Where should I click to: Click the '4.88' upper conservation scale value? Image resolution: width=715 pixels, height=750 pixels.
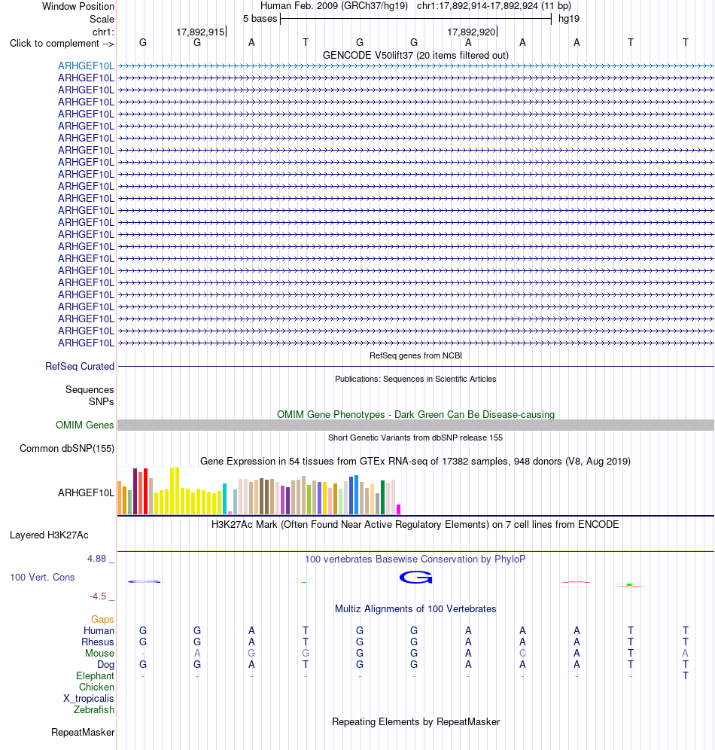tap(96, 559)
